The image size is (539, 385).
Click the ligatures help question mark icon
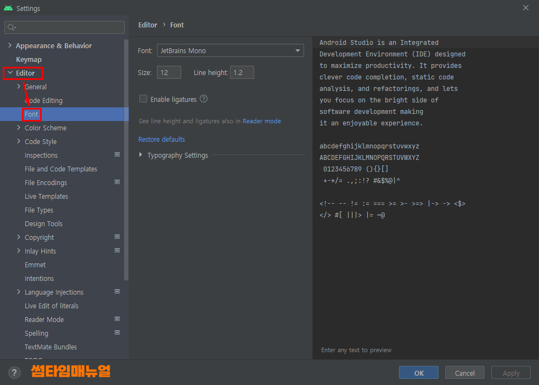(204, 99)
